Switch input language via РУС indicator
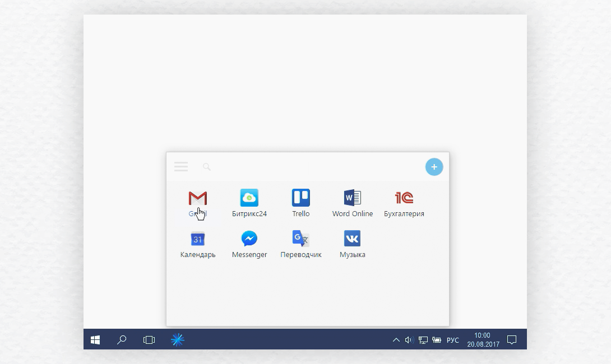The height and width of the screenshot is (364, 611). pyautogui.click(x=453, y=340)
